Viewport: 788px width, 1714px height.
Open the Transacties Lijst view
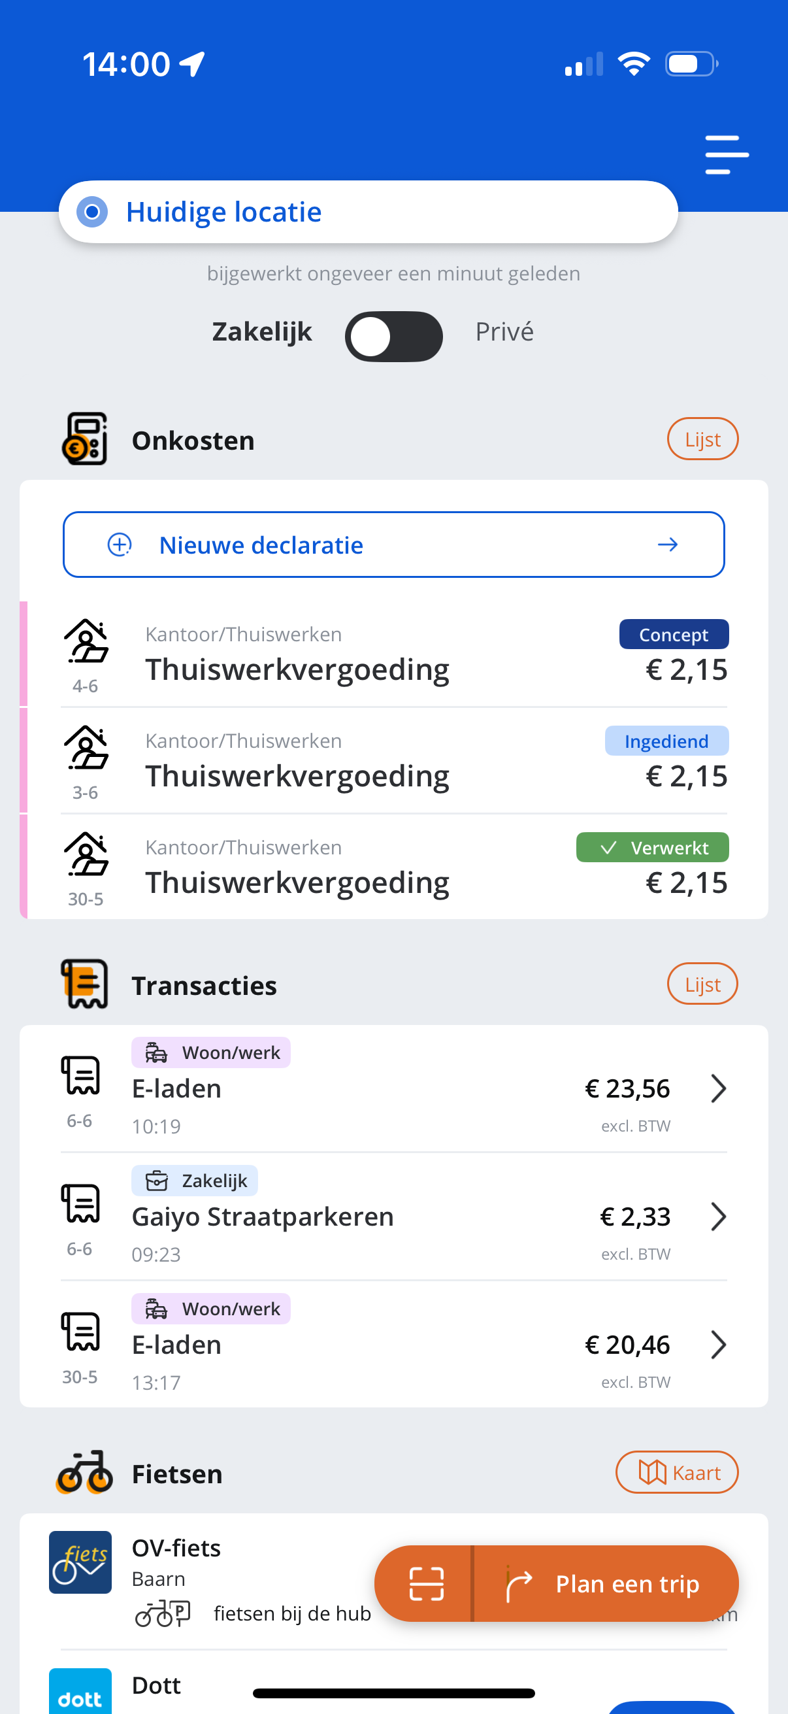click(703, 983)
